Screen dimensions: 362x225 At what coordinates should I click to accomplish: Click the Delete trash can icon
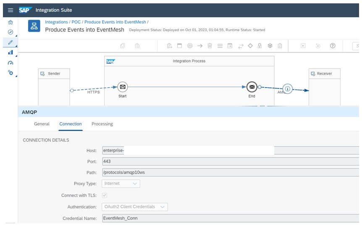[x=210, y=46]
